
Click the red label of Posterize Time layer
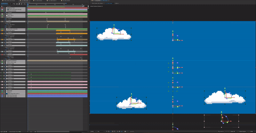(2, 8)
